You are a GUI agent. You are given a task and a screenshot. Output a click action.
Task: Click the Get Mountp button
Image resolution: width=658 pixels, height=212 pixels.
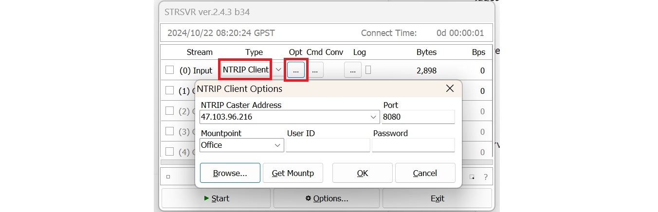pyautogui.click(x=292, y=173)
